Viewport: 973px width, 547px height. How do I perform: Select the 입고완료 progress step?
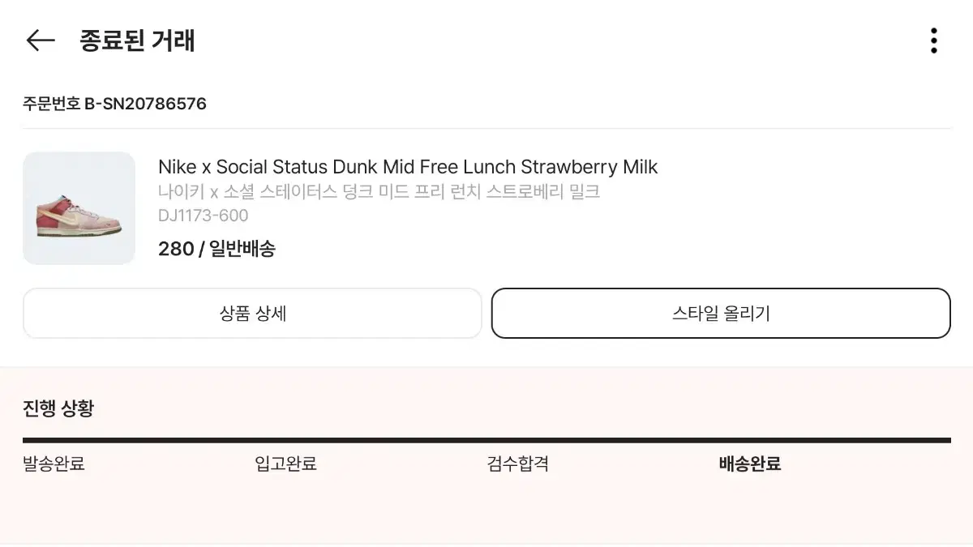coord(285,464)
